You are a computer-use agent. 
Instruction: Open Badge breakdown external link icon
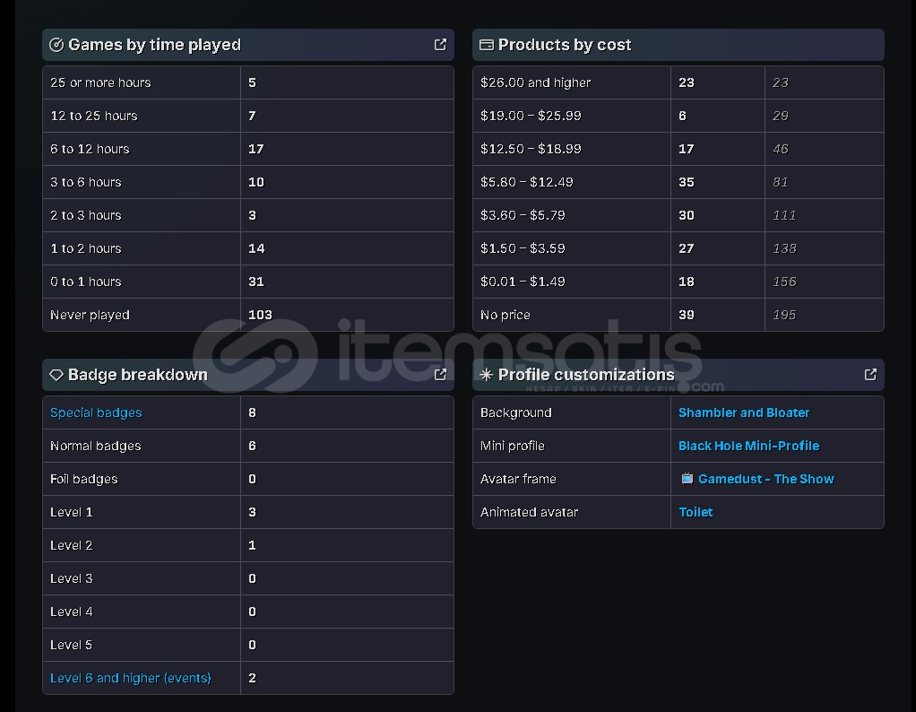coord(440,375)
